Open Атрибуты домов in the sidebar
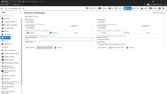Viewport: 167px width, 94px height. pyautogui.click(x=8, y=60)
